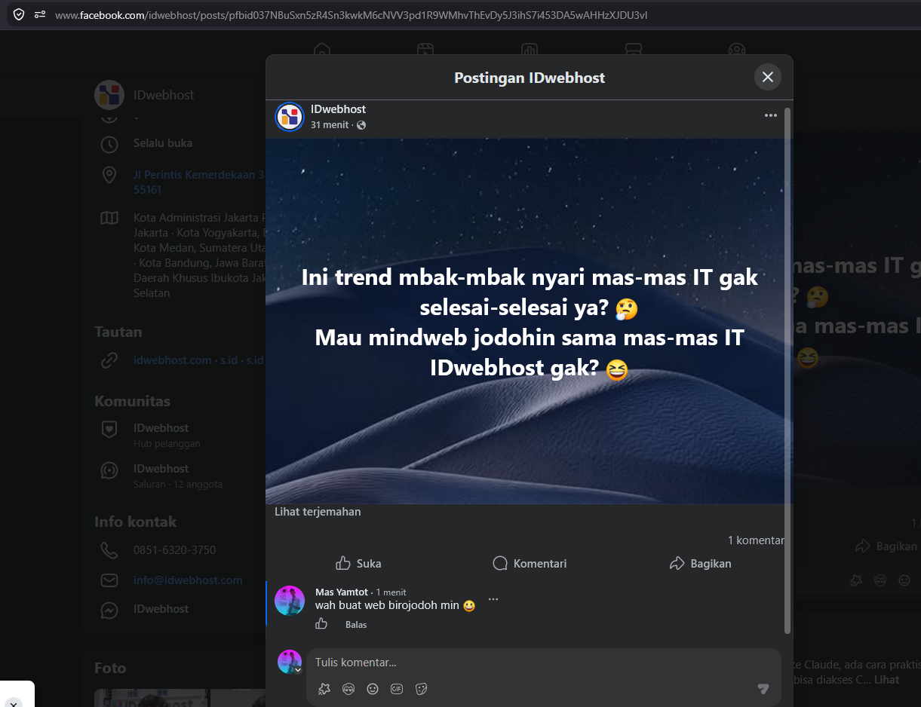Open Mas Yamtot commenter avatar
This screenshot has height=707, width=921.
point(290,601)
